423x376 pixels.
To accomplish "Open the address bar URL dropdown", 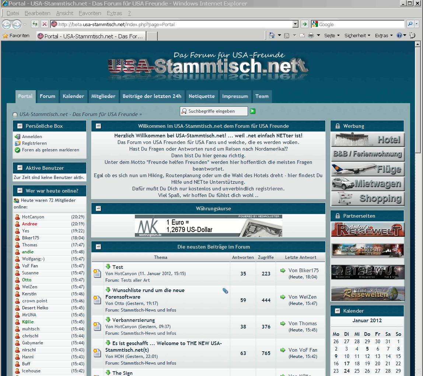I will 295,24.
